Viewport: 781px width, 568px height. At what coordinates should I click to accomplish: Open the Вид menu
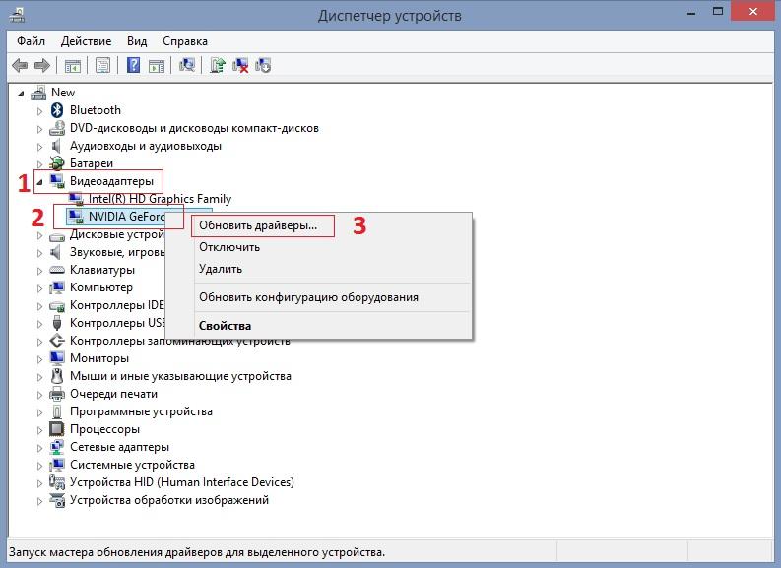pyautogui.click(x=137, y=41)
